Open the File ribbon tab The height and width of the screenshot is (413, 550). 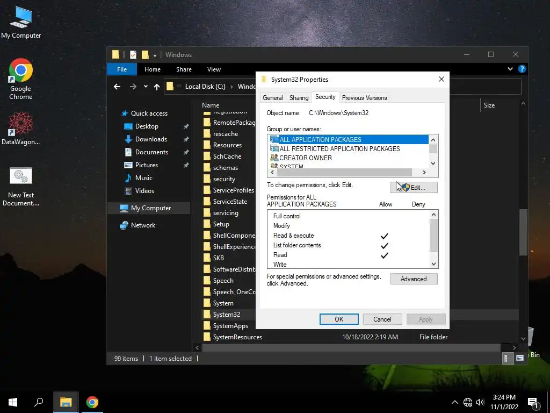(122, 69)
